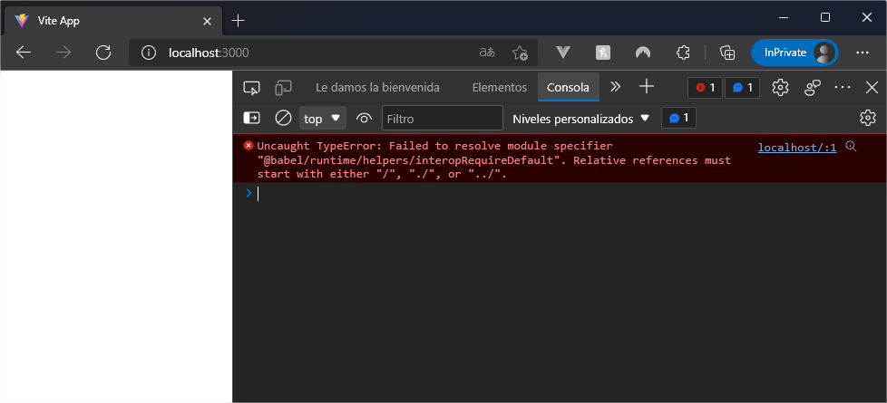Focus the console prompt input

(570, 194)
